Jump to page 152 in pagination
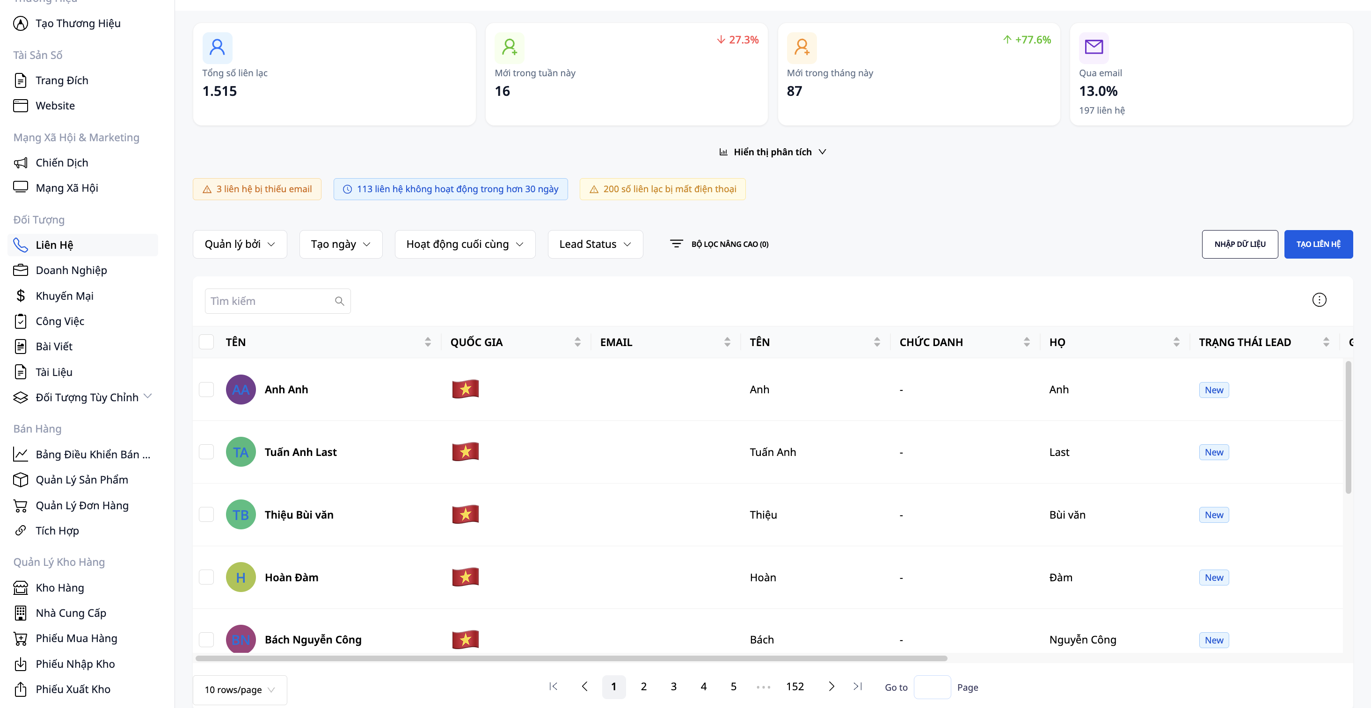 [x=795, y=686]
